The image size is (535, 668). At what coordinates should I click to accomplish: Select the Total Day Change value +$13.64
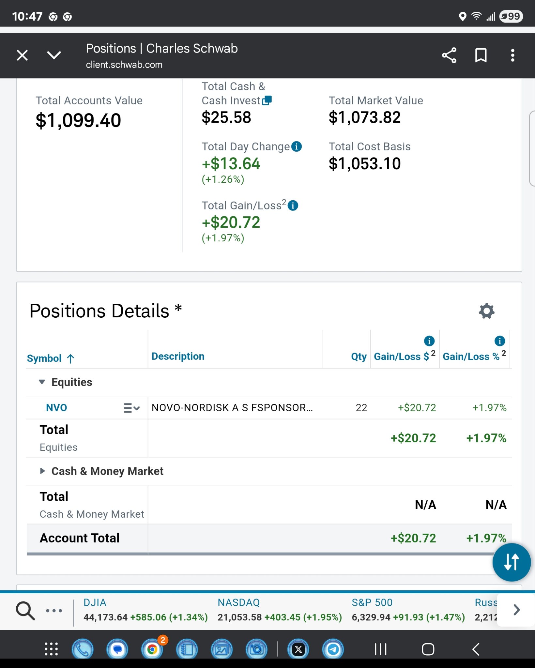[x=231, y=164]
